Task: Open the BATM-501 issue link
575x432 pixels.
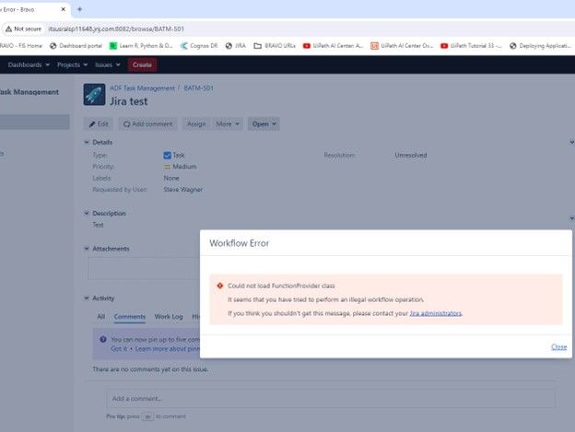Action: (198, 88)
